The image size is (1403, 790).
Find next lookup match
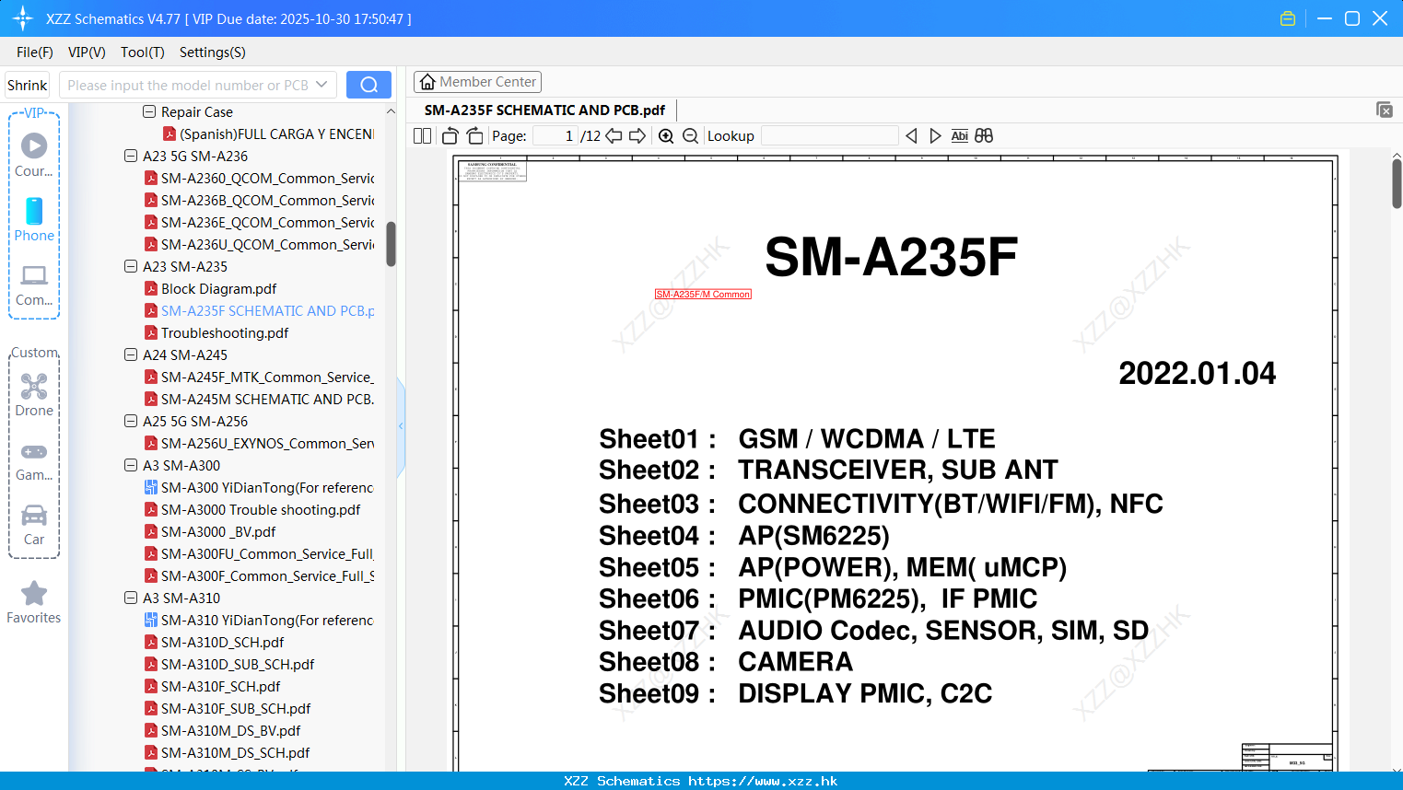935,135
